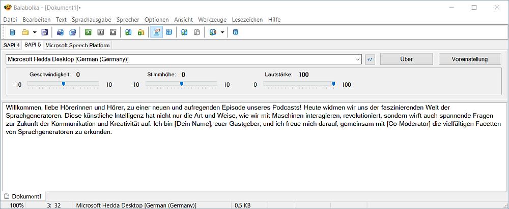Screen dimensions: 509x209
Task: Open a file with the folder icon
Action: coord(25,32)
